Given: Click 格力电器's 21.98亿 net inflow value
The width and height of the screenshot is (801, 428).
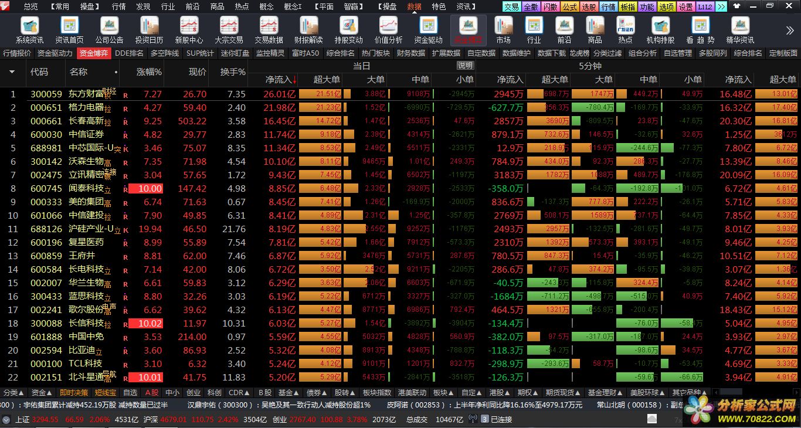Looking at the screenshot, I should click(x=279, y=107).
